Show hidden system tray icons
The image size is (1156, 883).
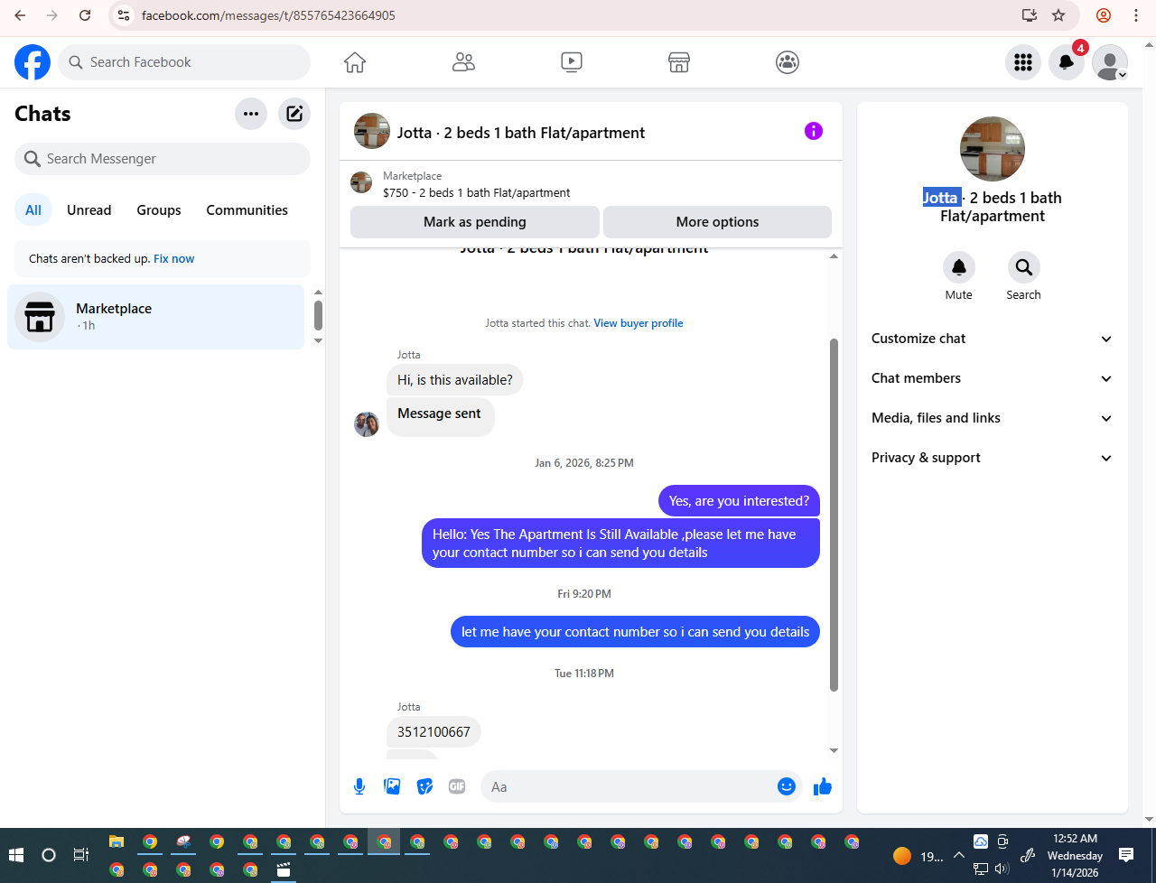click(x=959, y=855)
